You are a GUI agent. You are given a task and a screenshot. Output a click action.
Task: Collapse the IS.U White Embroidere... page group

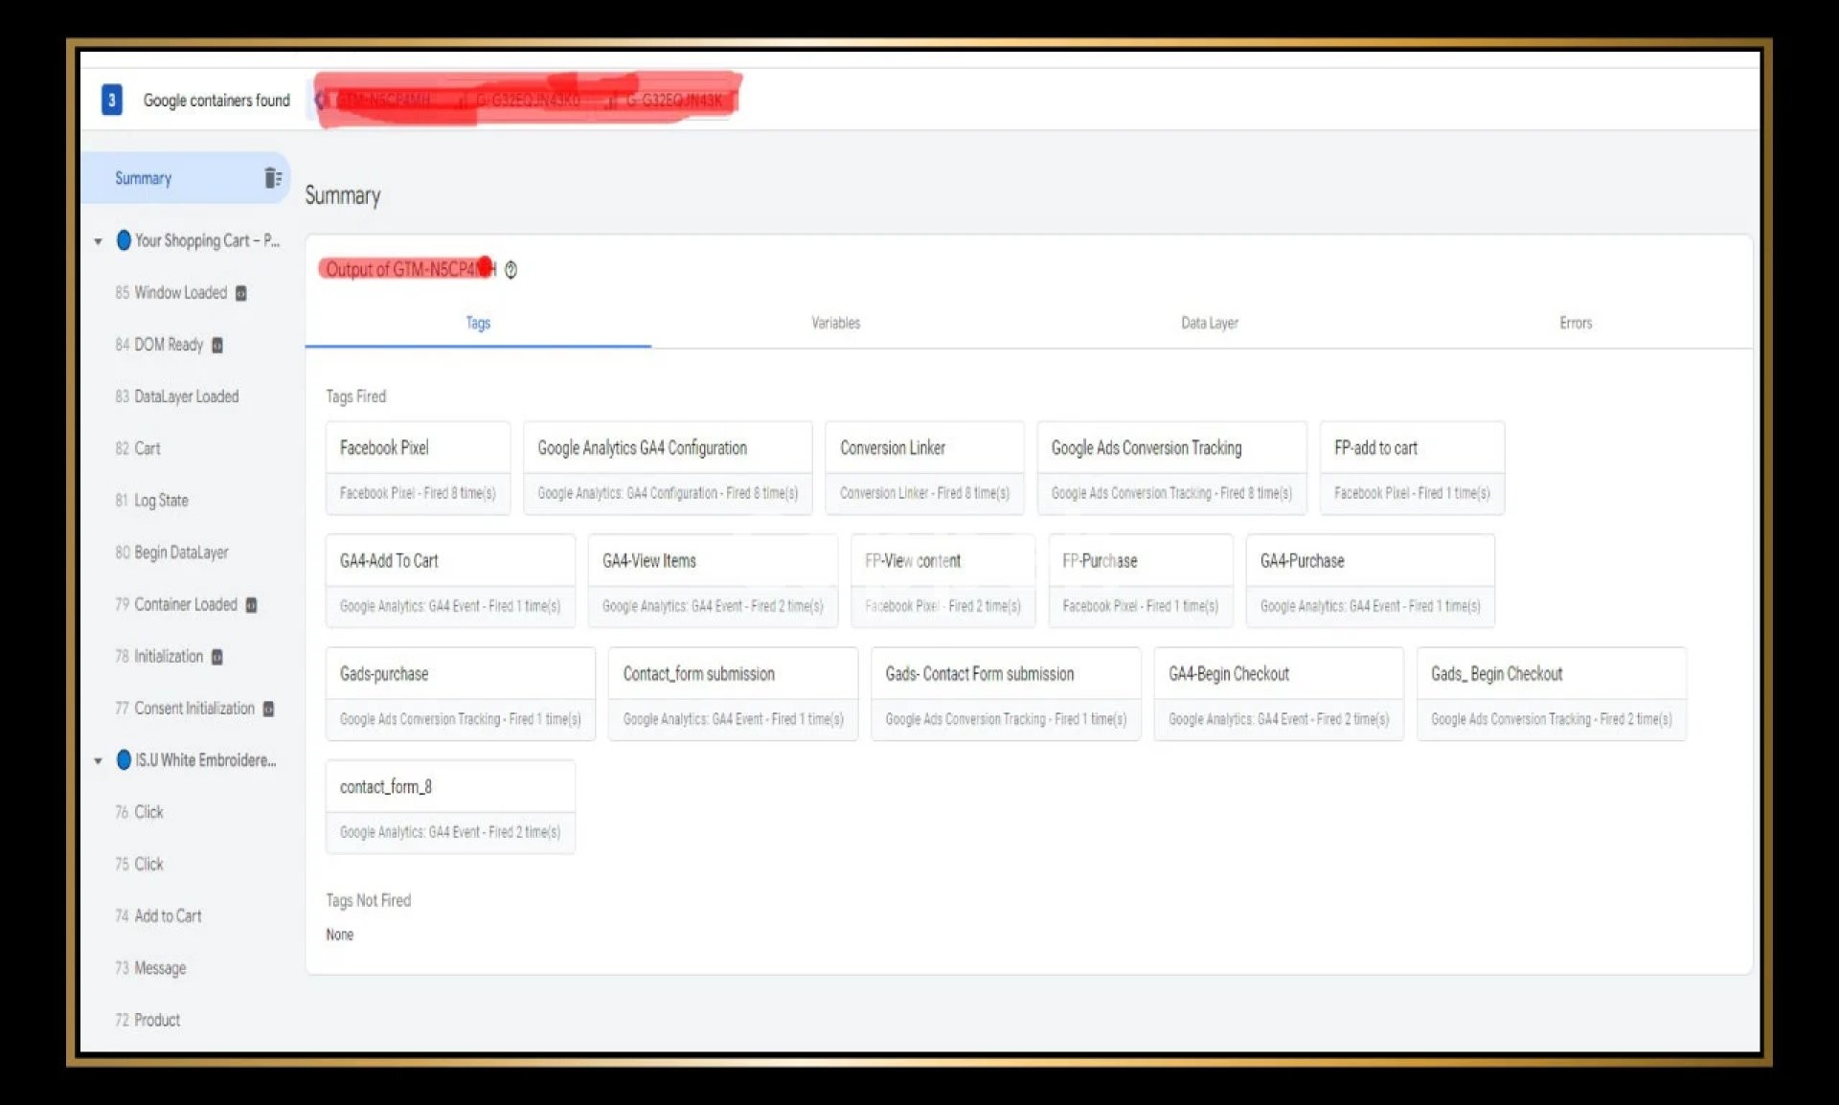98,761
